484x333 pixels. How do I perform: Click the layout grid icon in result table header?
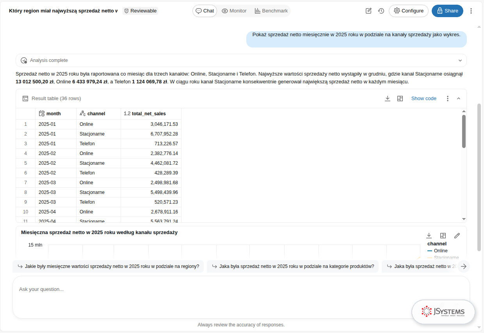click(x=400, y=99)
